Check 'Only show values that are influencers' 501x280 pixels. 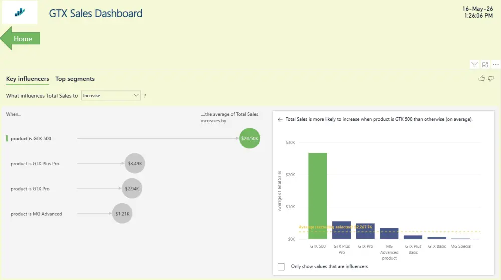(x=281, y=267)
